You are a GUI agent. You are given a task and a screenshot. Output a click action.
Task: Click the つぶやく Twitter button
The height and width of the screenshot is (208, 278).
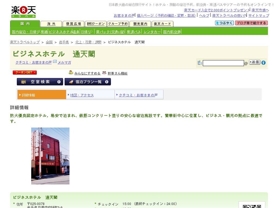tap(224, 23)
